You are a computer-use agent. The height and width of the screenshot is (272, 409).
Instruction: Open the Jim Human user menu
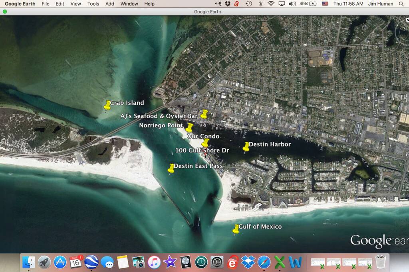pyautogui.click(x=381, y=4)
